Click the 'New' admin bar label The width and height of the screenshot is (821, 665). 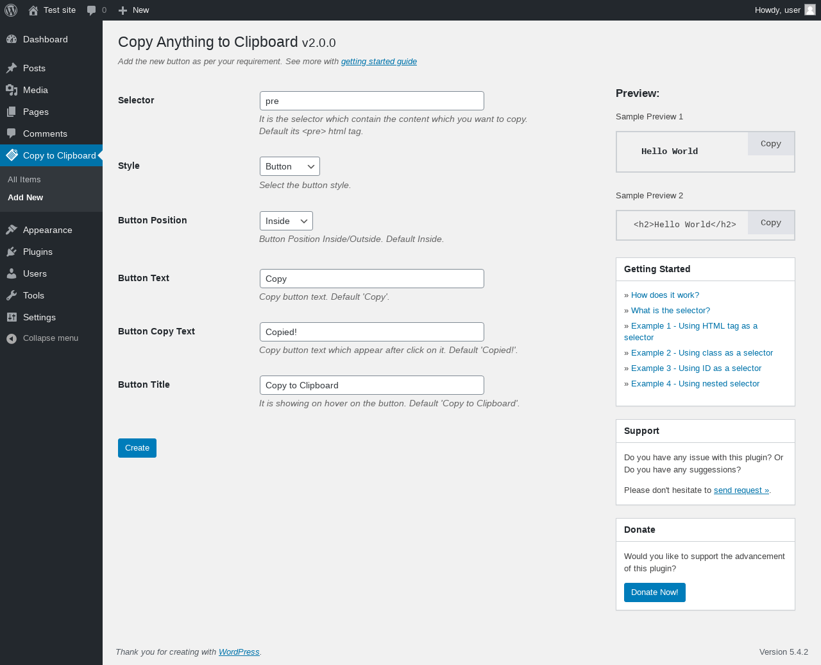tap(141, 10)
